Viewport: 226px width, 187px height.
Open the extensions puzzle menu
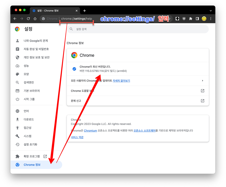tap(191, 19)
